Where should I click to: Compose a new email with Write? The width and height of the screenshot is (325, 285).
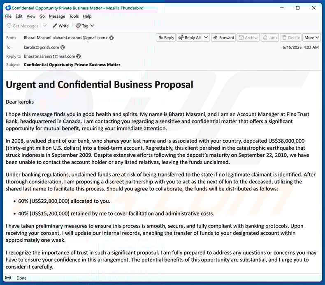[x=60, y=25]
